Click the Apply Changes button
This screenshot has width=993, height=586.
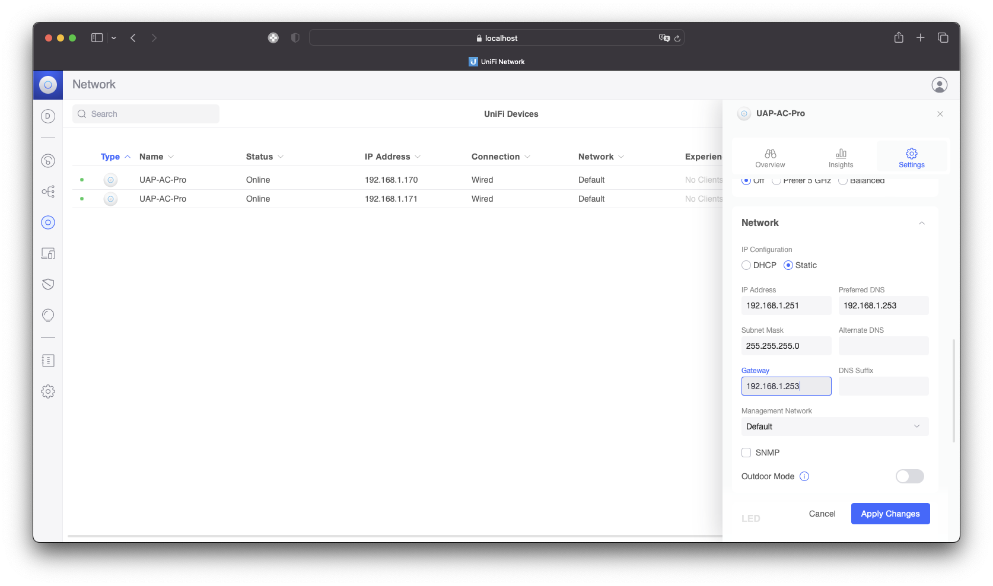(x=890, y=514)
